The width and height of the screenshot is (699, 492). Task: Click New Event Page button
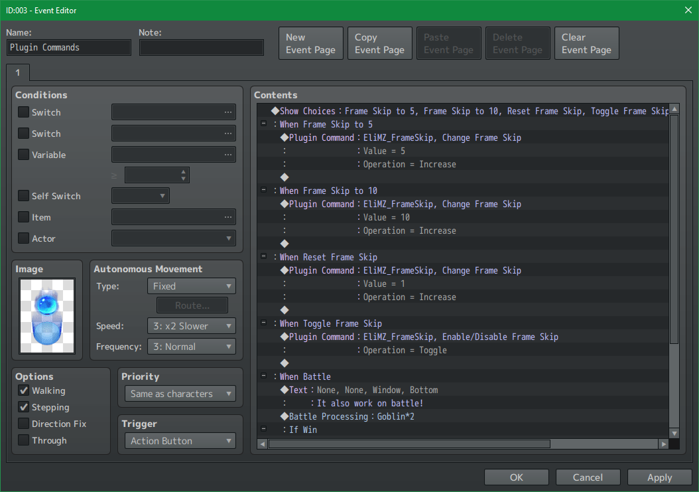311,43
